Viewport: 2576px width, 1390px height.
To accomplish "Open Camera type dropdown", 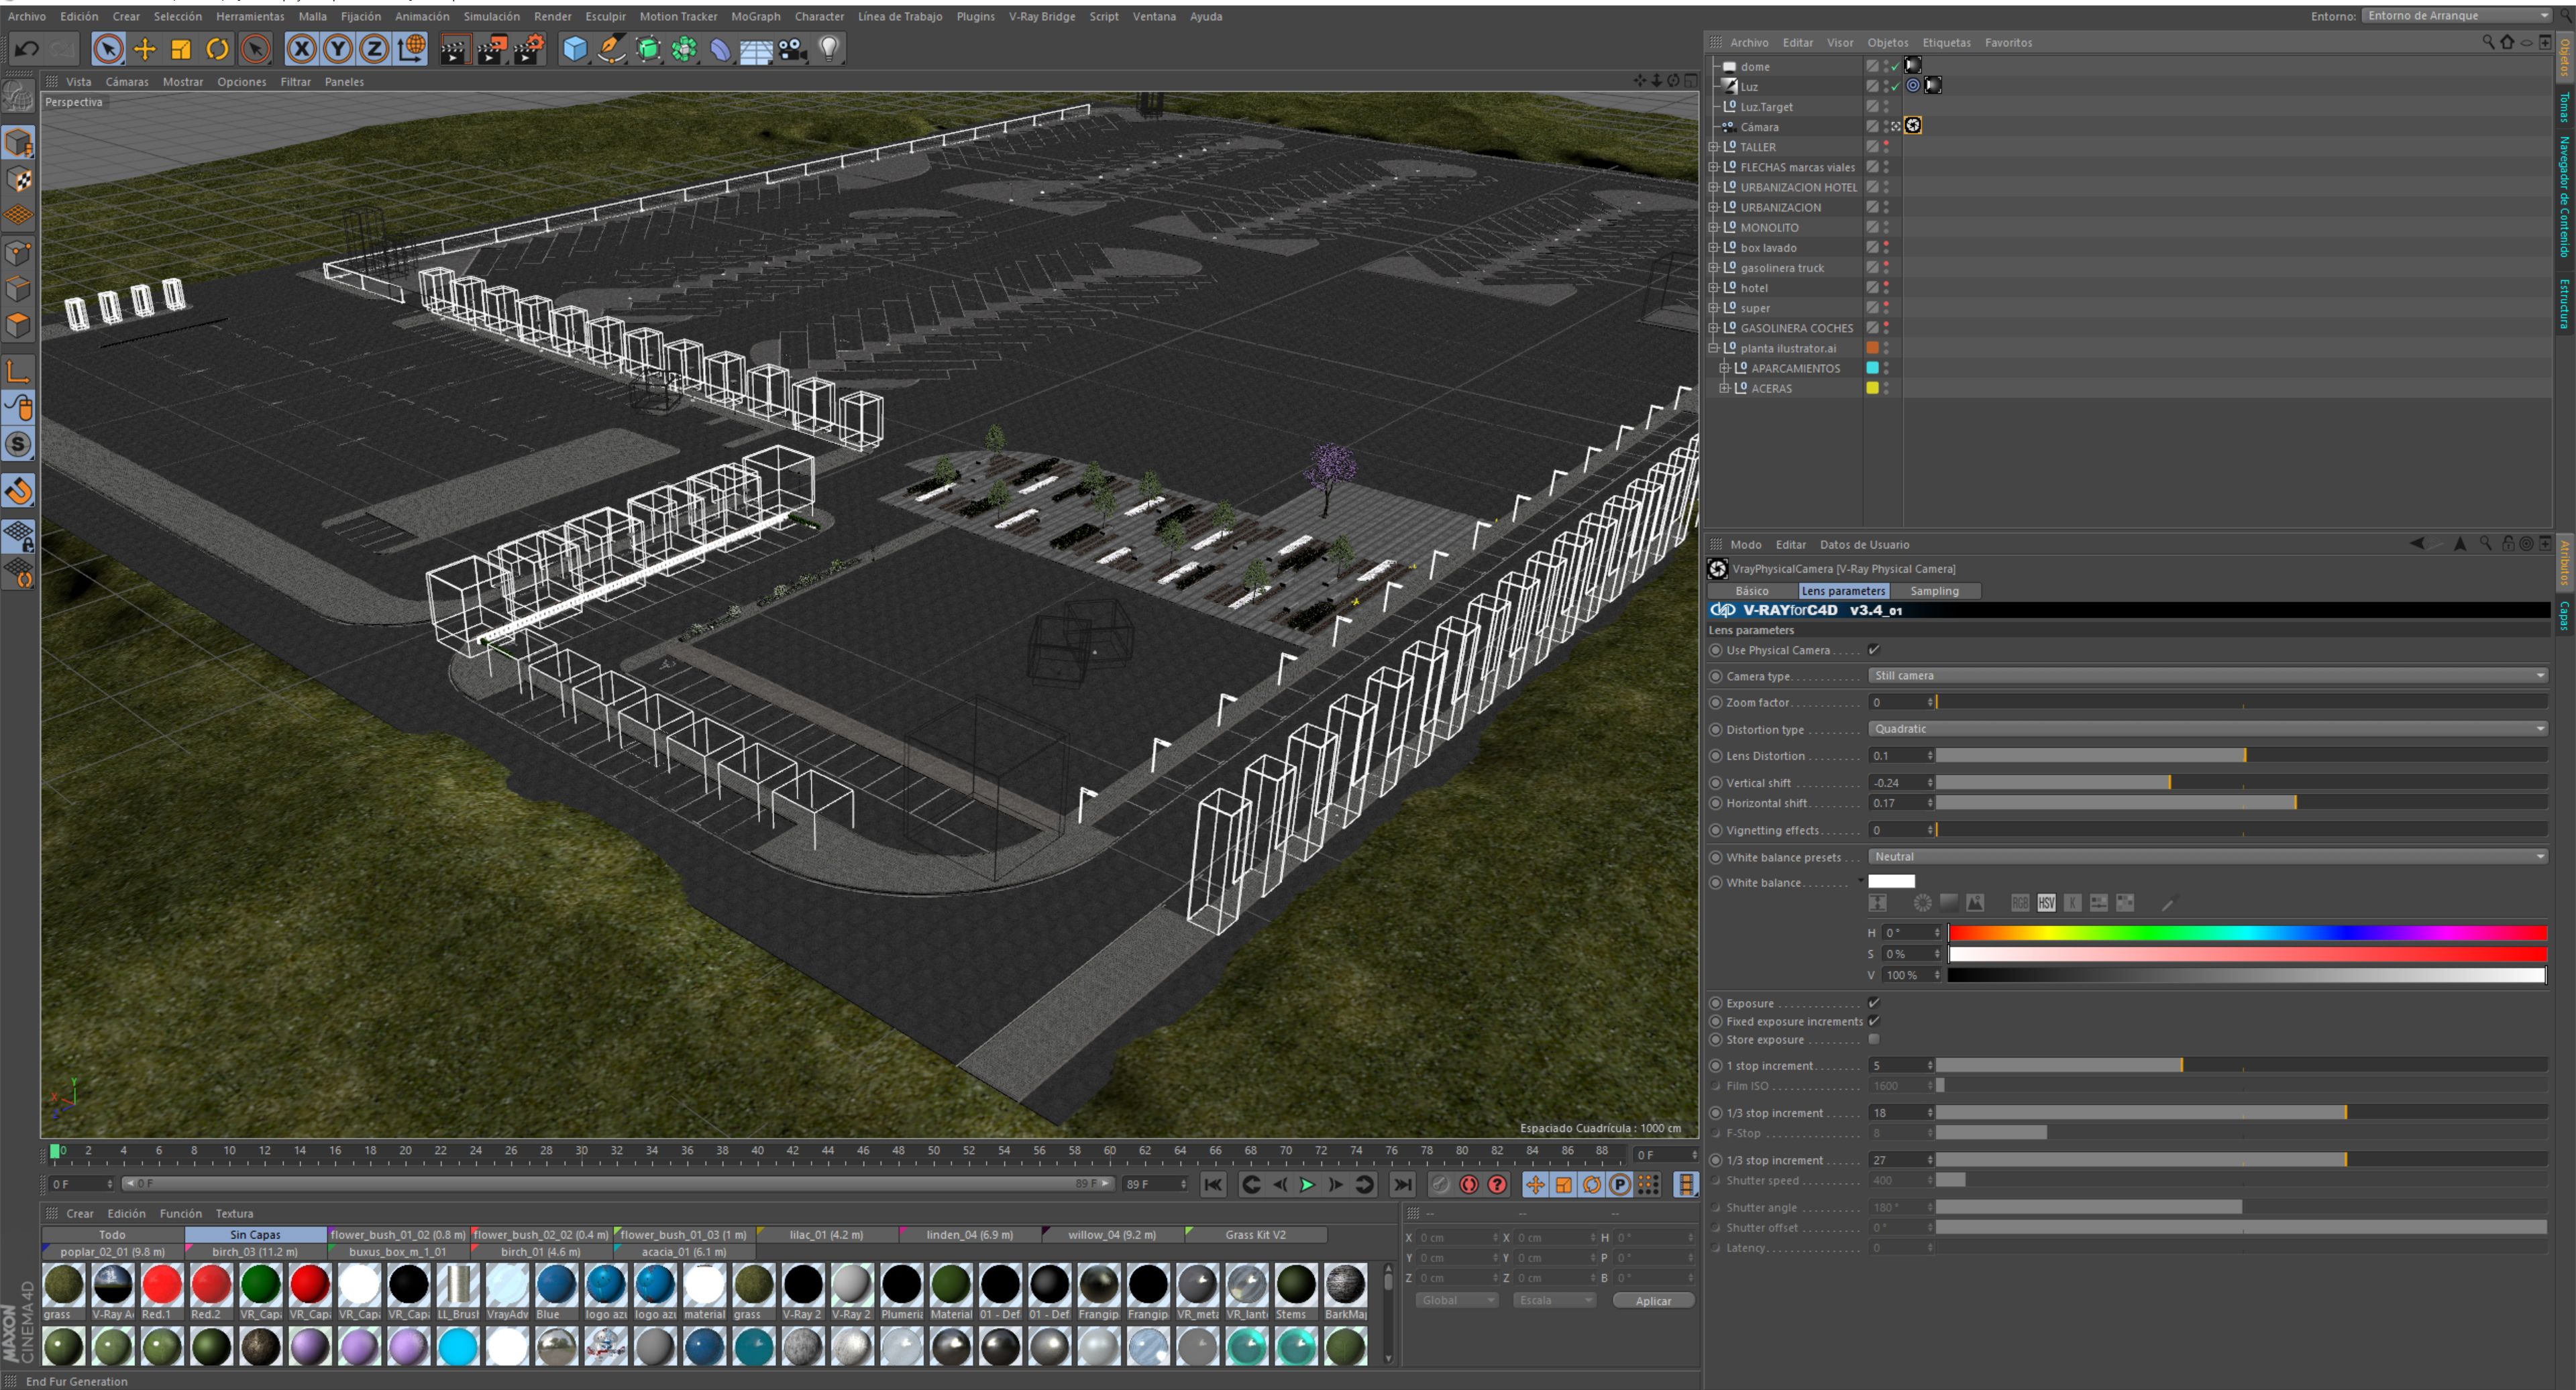I will [2208, 675].
